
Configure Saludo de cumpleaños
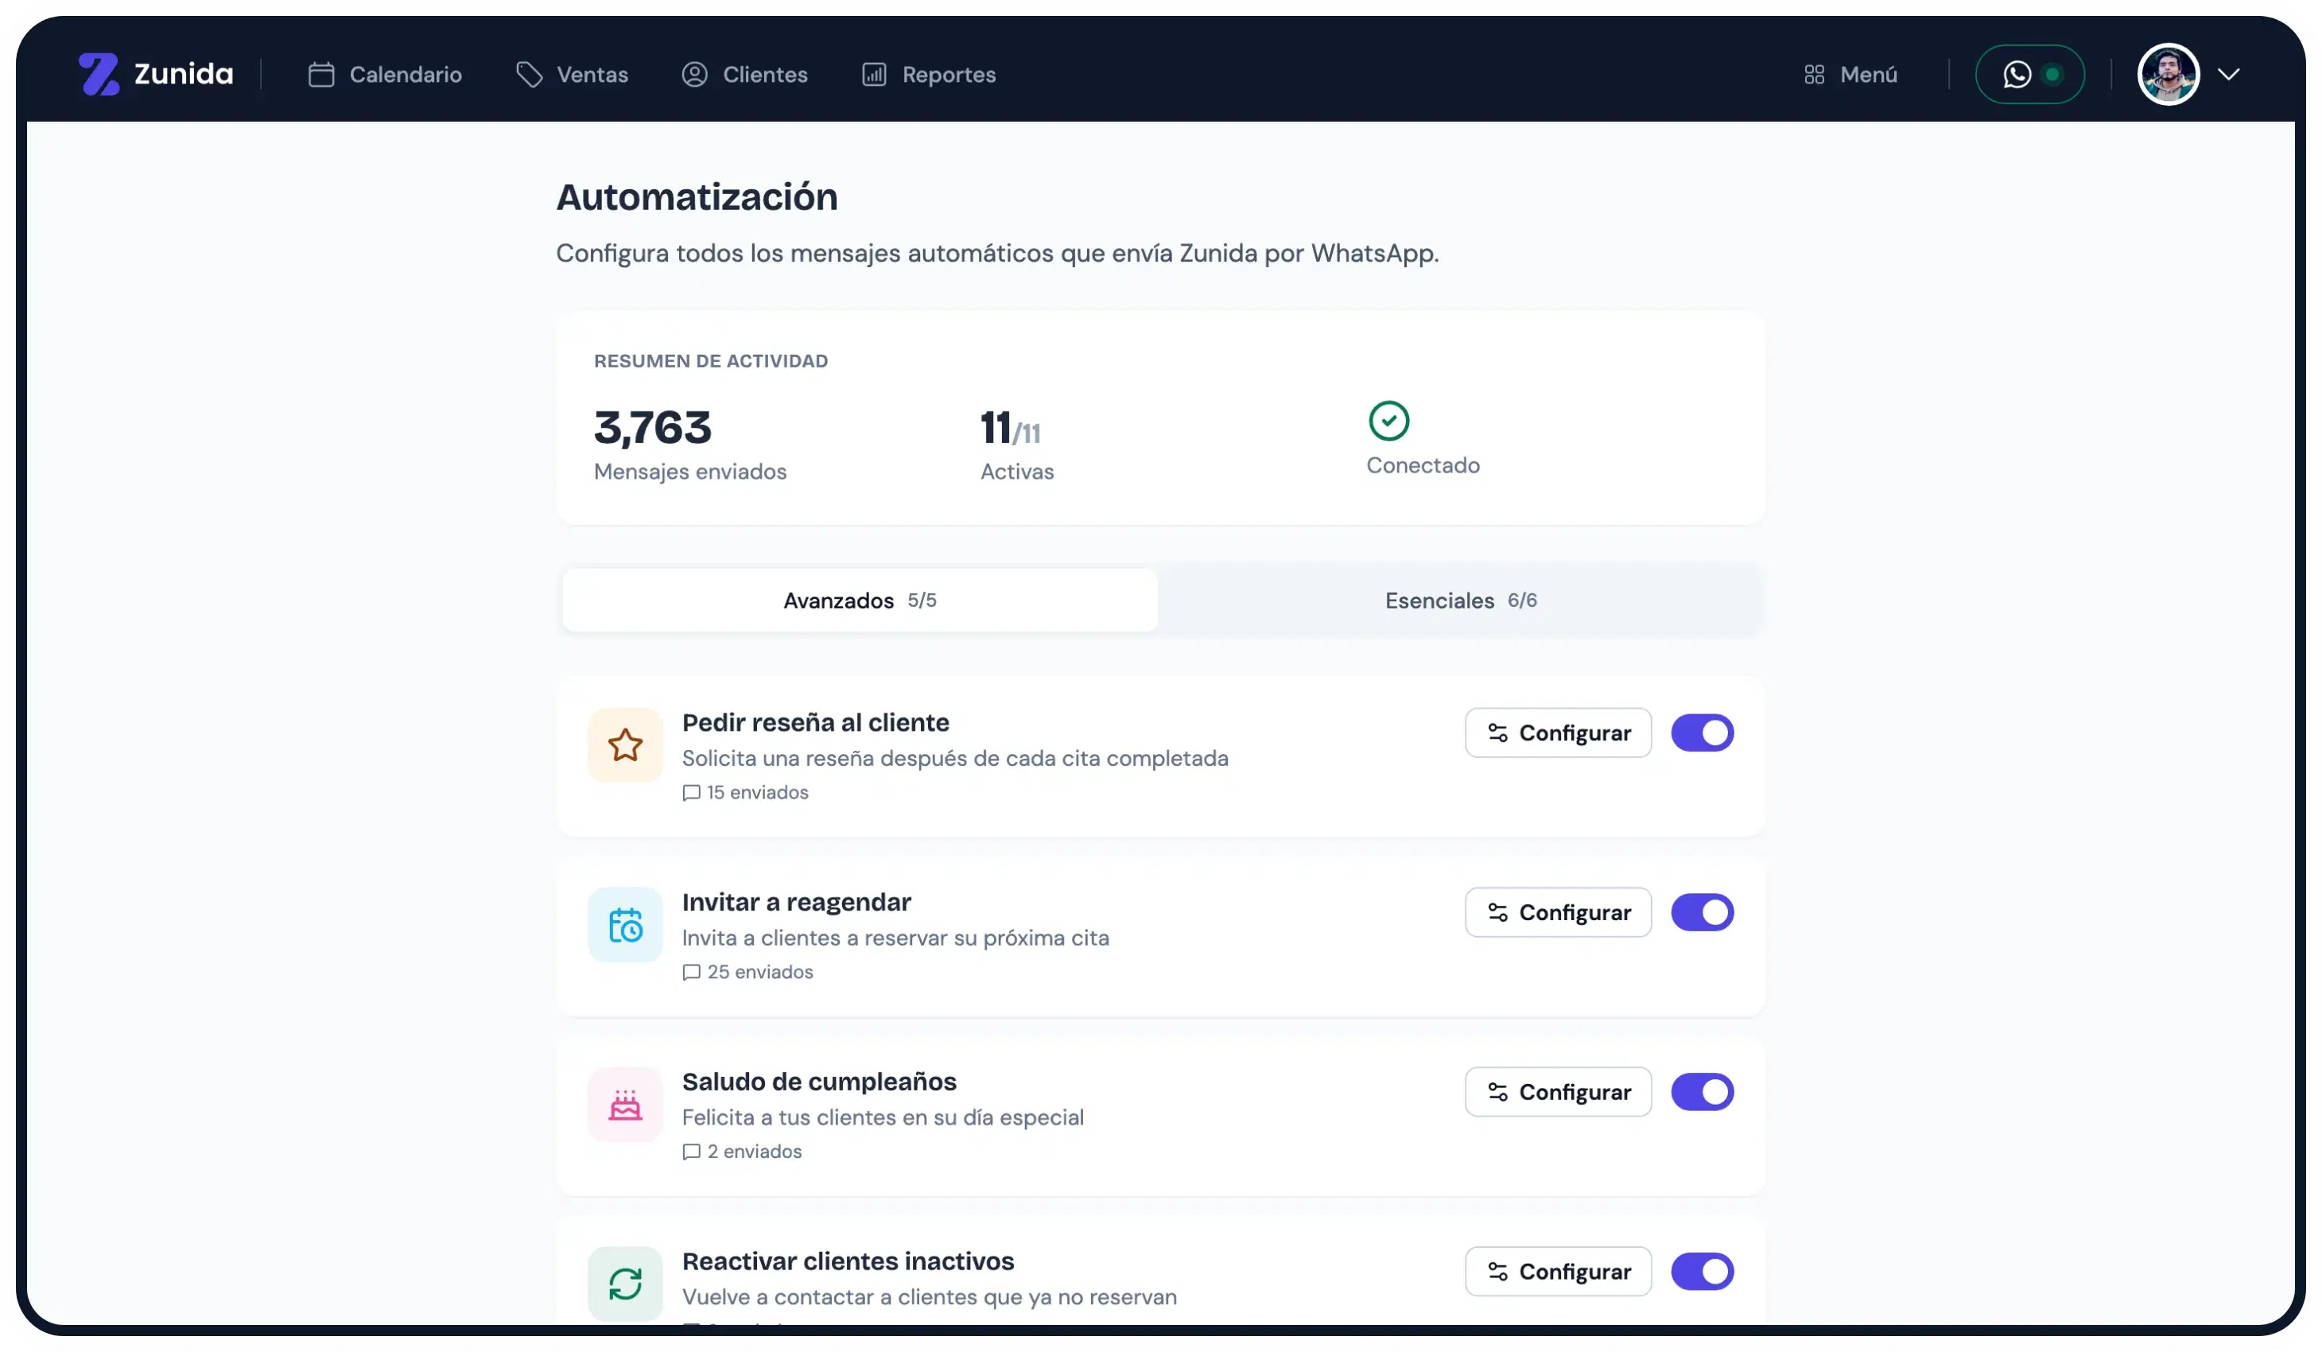coord(1558,1093)
